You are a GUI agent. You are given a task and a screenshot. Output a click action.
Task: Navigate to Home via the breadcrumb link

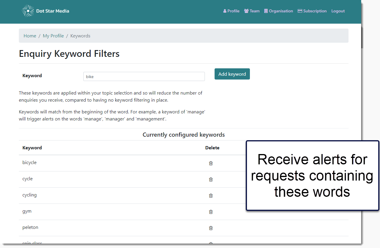coord(30,36)
